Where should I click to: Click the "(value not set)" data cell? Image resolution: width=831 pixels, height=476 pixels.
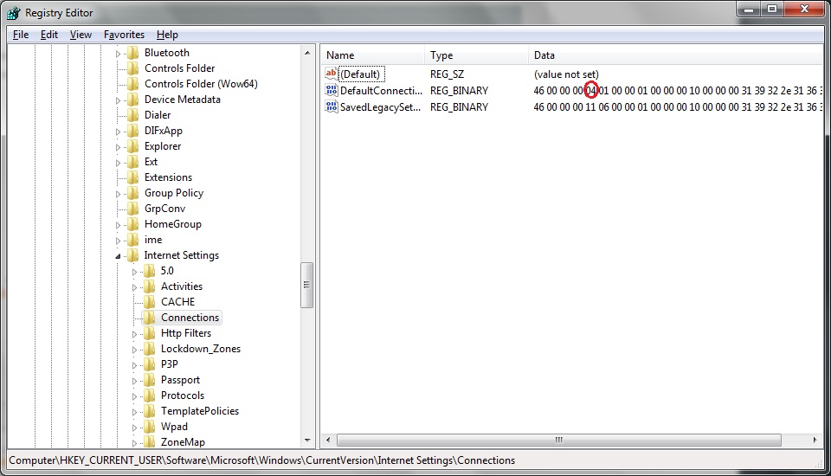pyautogui.click(x=566, y=74)
